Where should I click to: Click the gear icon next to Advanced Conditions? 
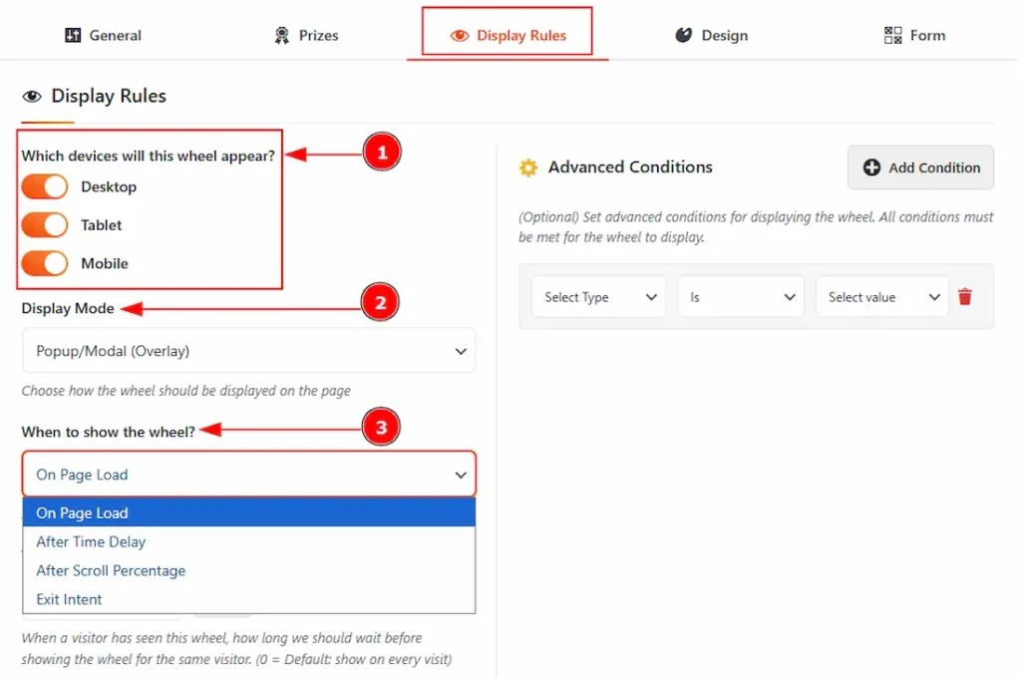[x=528, y=168]
